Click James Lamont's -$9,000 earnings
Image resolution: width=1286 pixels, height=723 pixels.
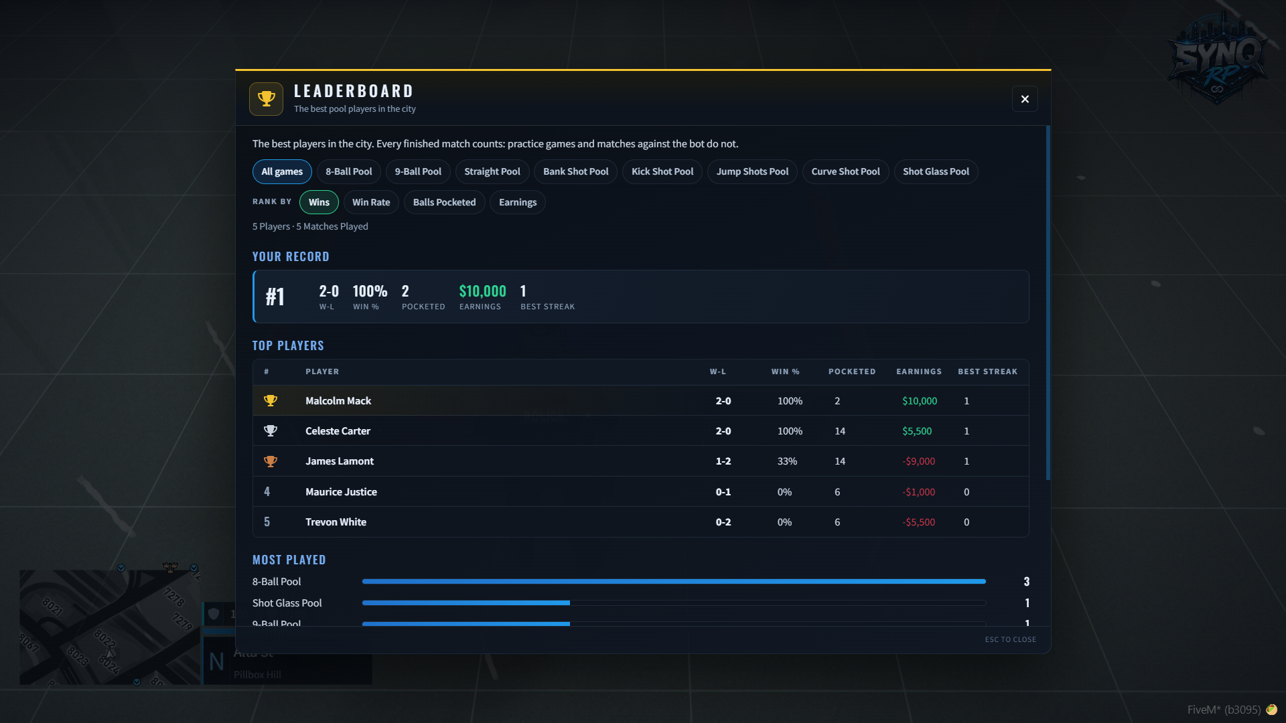pyautogui.click(x=918, y=461)
